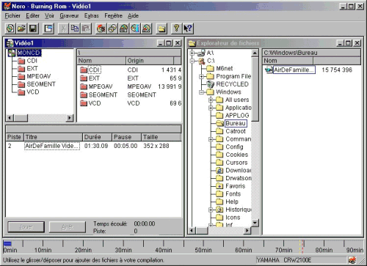Expand the Historique folder node
The image size is (367, 266).
click(x=211, y=210)
